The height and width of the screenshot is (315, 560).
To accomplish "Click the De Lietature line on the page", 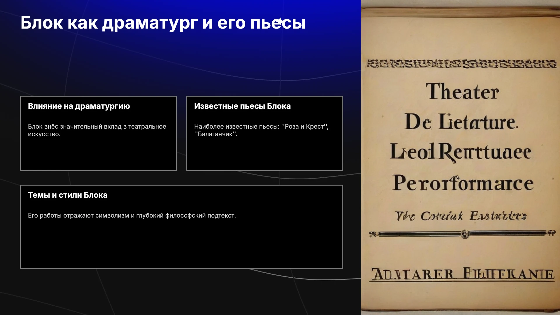I will coord(461,122).
